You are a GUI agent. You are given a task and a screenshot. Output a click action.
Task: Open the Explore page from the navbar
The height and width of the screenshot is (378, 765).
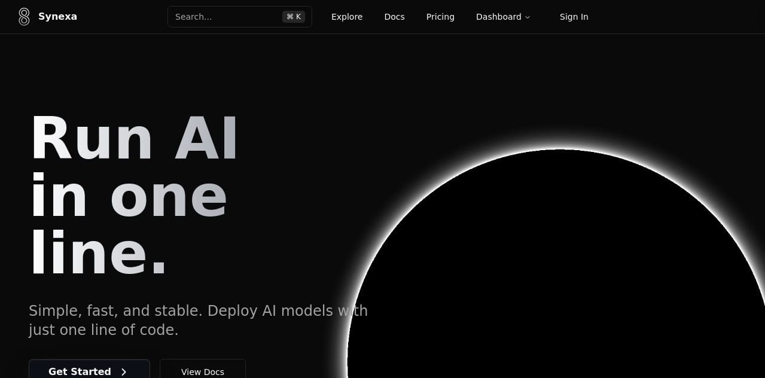(347, 17)
